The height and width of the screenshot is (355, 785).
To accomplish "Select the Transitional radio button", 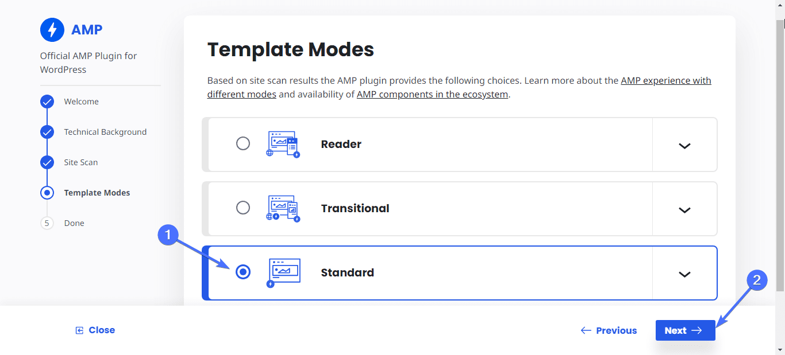I will pyautogui.click(x=243, y=208).
